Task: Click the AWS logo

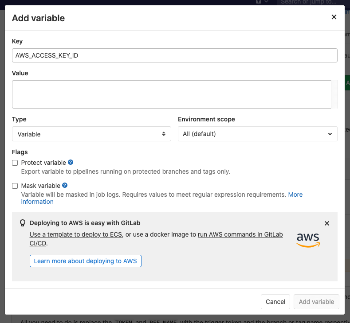Action: tap(308, 239)
